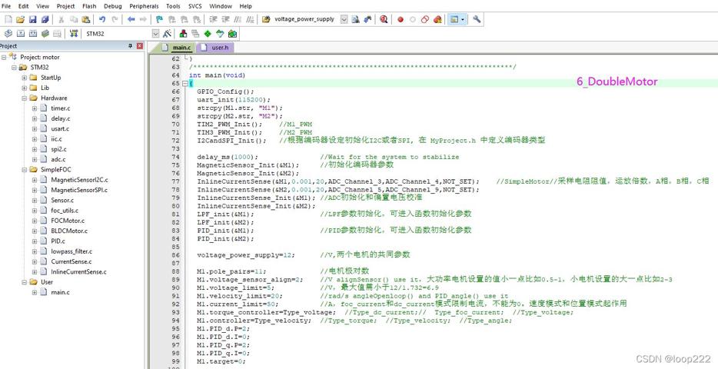This screenshot has height=369, width=718.
Task: Switch to the user.h tab
Action: coord(214,47)
